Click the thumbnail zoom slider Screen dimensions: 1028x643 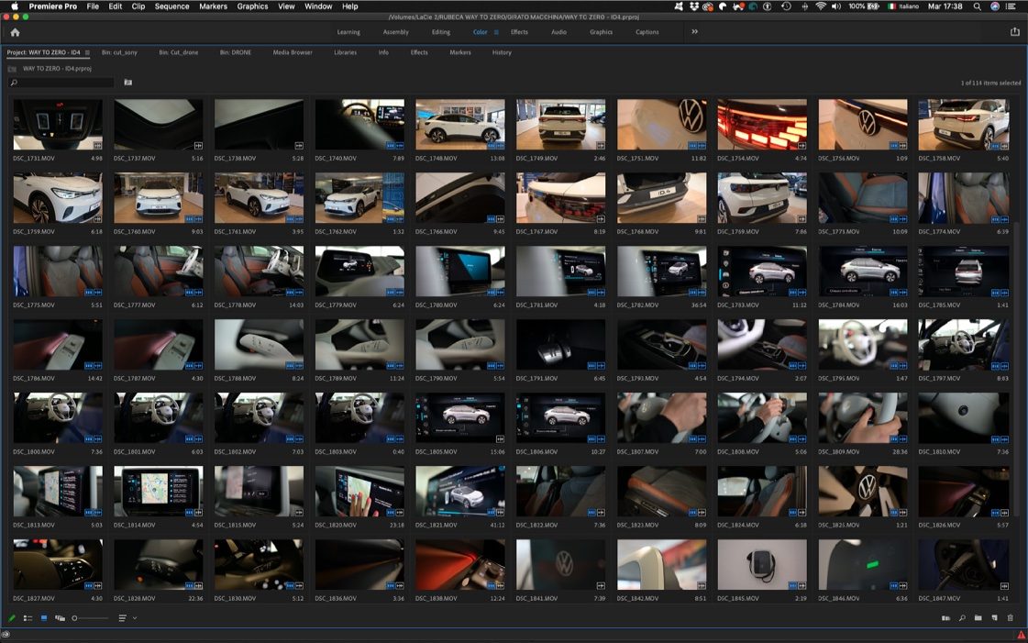coord(91,618)
